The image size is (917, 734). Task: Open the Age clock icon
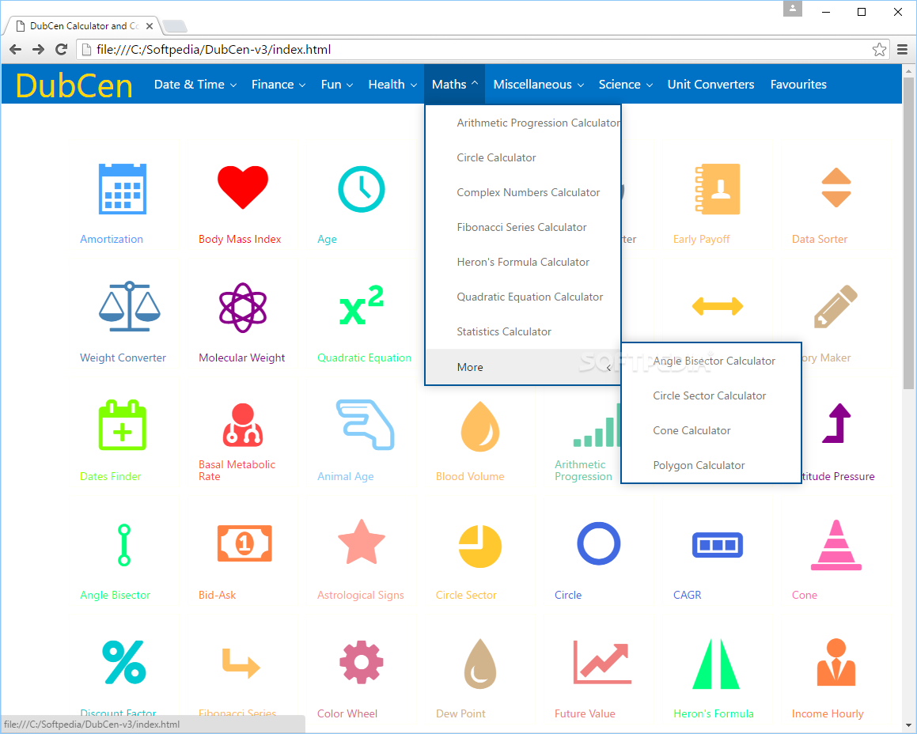coord(362,189)
